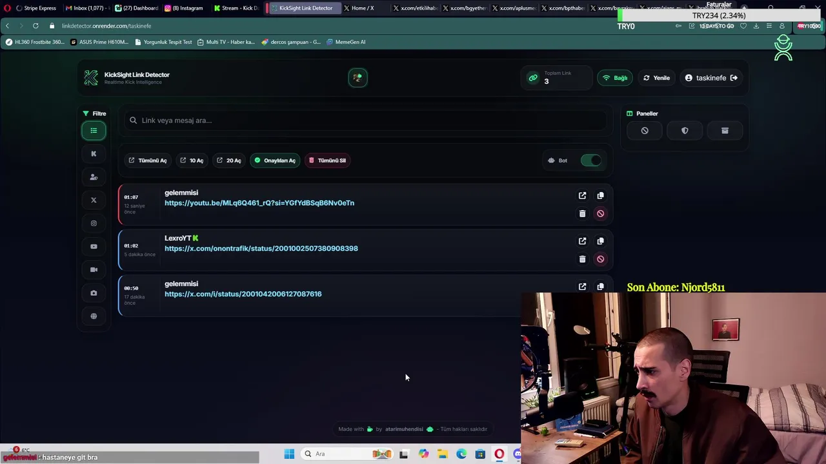The height and width of the screenshot is (464, 826).
Task: Click the theme icon in header center
Action: [x=358, y=77]
